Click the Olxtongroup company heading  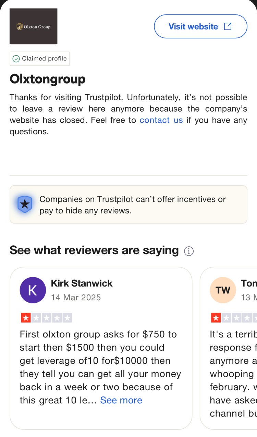pos(47,79)
